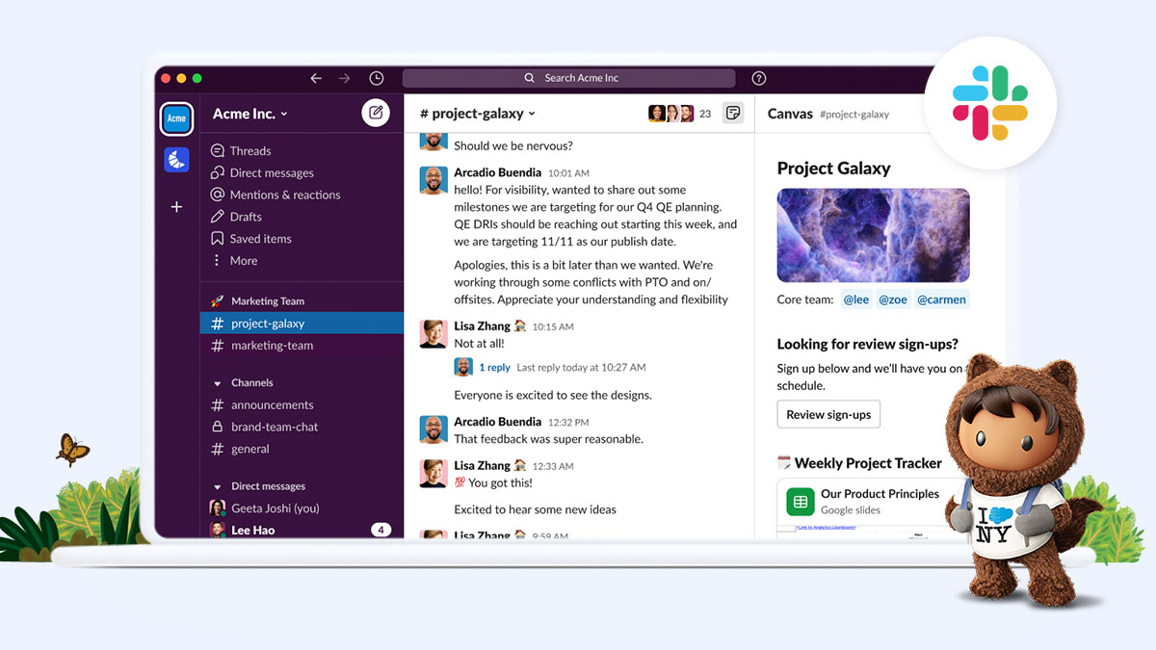Open the Acme Inc. workspace menu
Screen dimensions: 1156x650
(249, 113)
